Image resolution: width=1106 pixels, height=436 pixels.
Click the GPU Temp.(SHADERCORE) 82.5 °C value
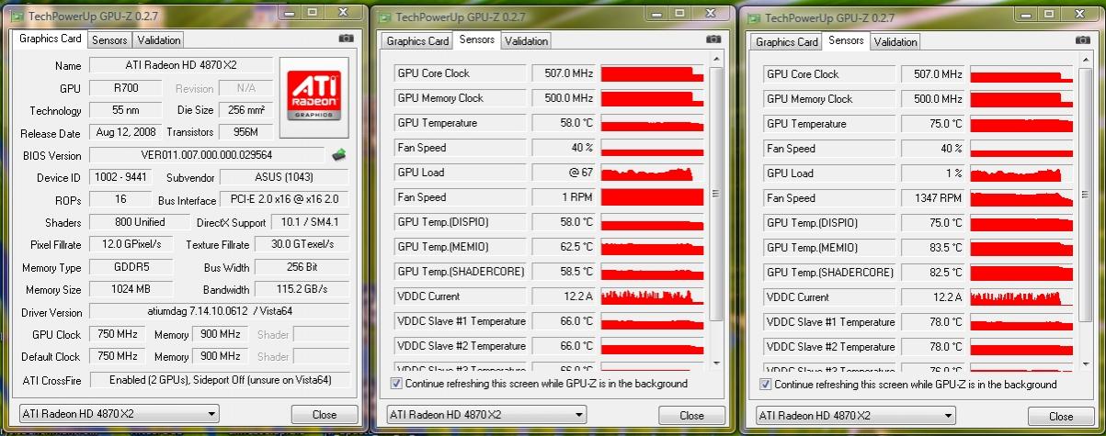point(933,273)
